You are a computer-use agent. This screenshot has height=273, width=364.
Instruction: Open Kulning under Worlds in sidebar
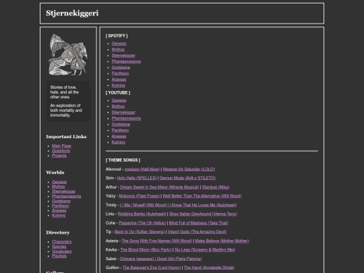[59, 216]
